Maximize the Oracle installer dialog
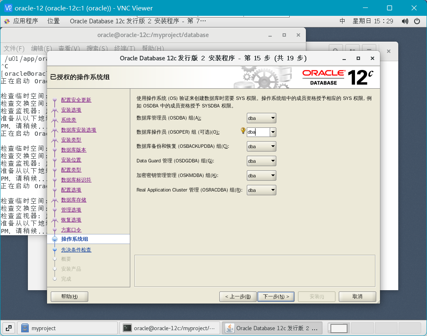The height and width of the screenshot is (336, 427). [x=358, y=58]
